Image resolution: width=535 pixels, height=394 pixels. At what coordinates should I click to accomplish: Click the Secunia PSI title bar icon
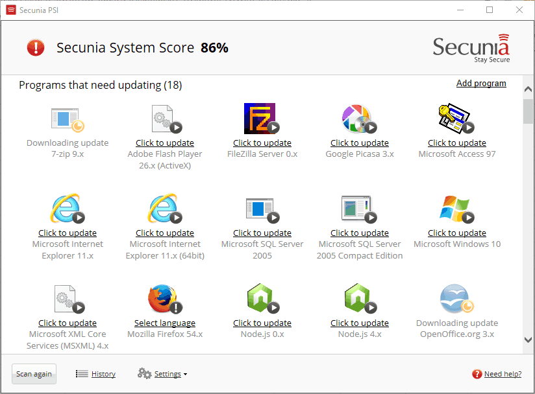pos(11,10)
